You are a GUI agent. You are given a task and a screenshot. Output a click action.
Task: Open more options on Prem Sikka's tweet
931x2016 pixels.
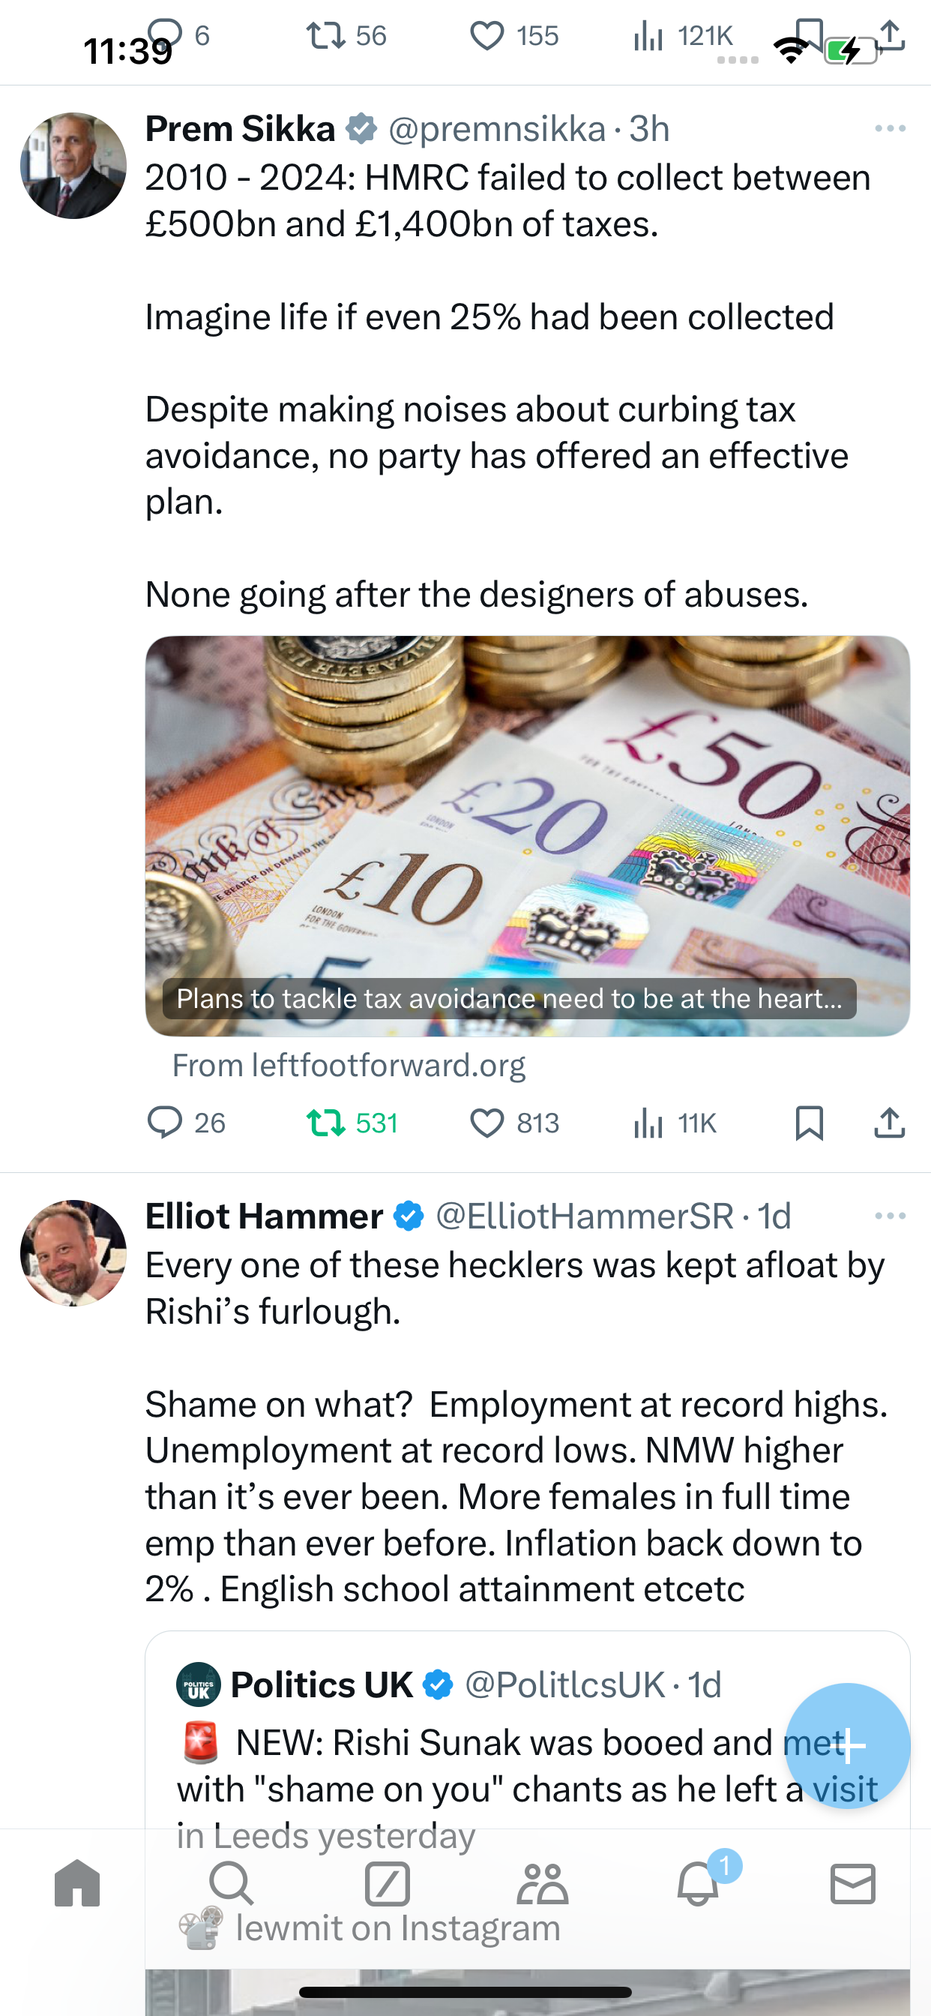coord(891,128)
